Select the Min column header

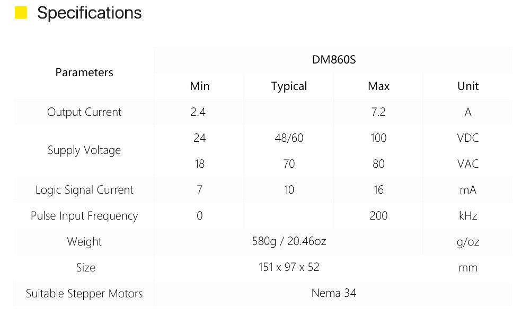(x=199, y=86)
